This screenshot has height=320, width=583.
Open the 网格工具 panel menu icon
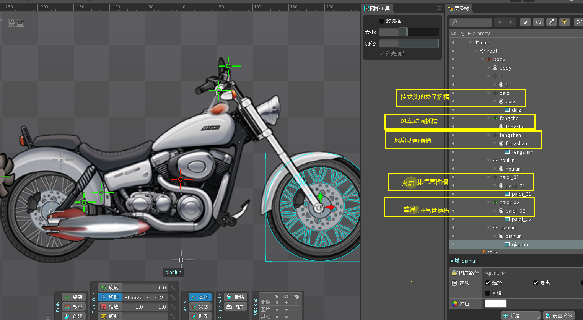[439, 8]
